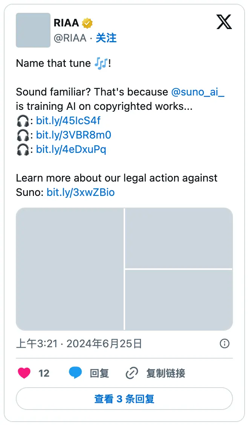Screen dimensions: 248x425
Task: Click the X logo icon
Action: click(224, 22)
